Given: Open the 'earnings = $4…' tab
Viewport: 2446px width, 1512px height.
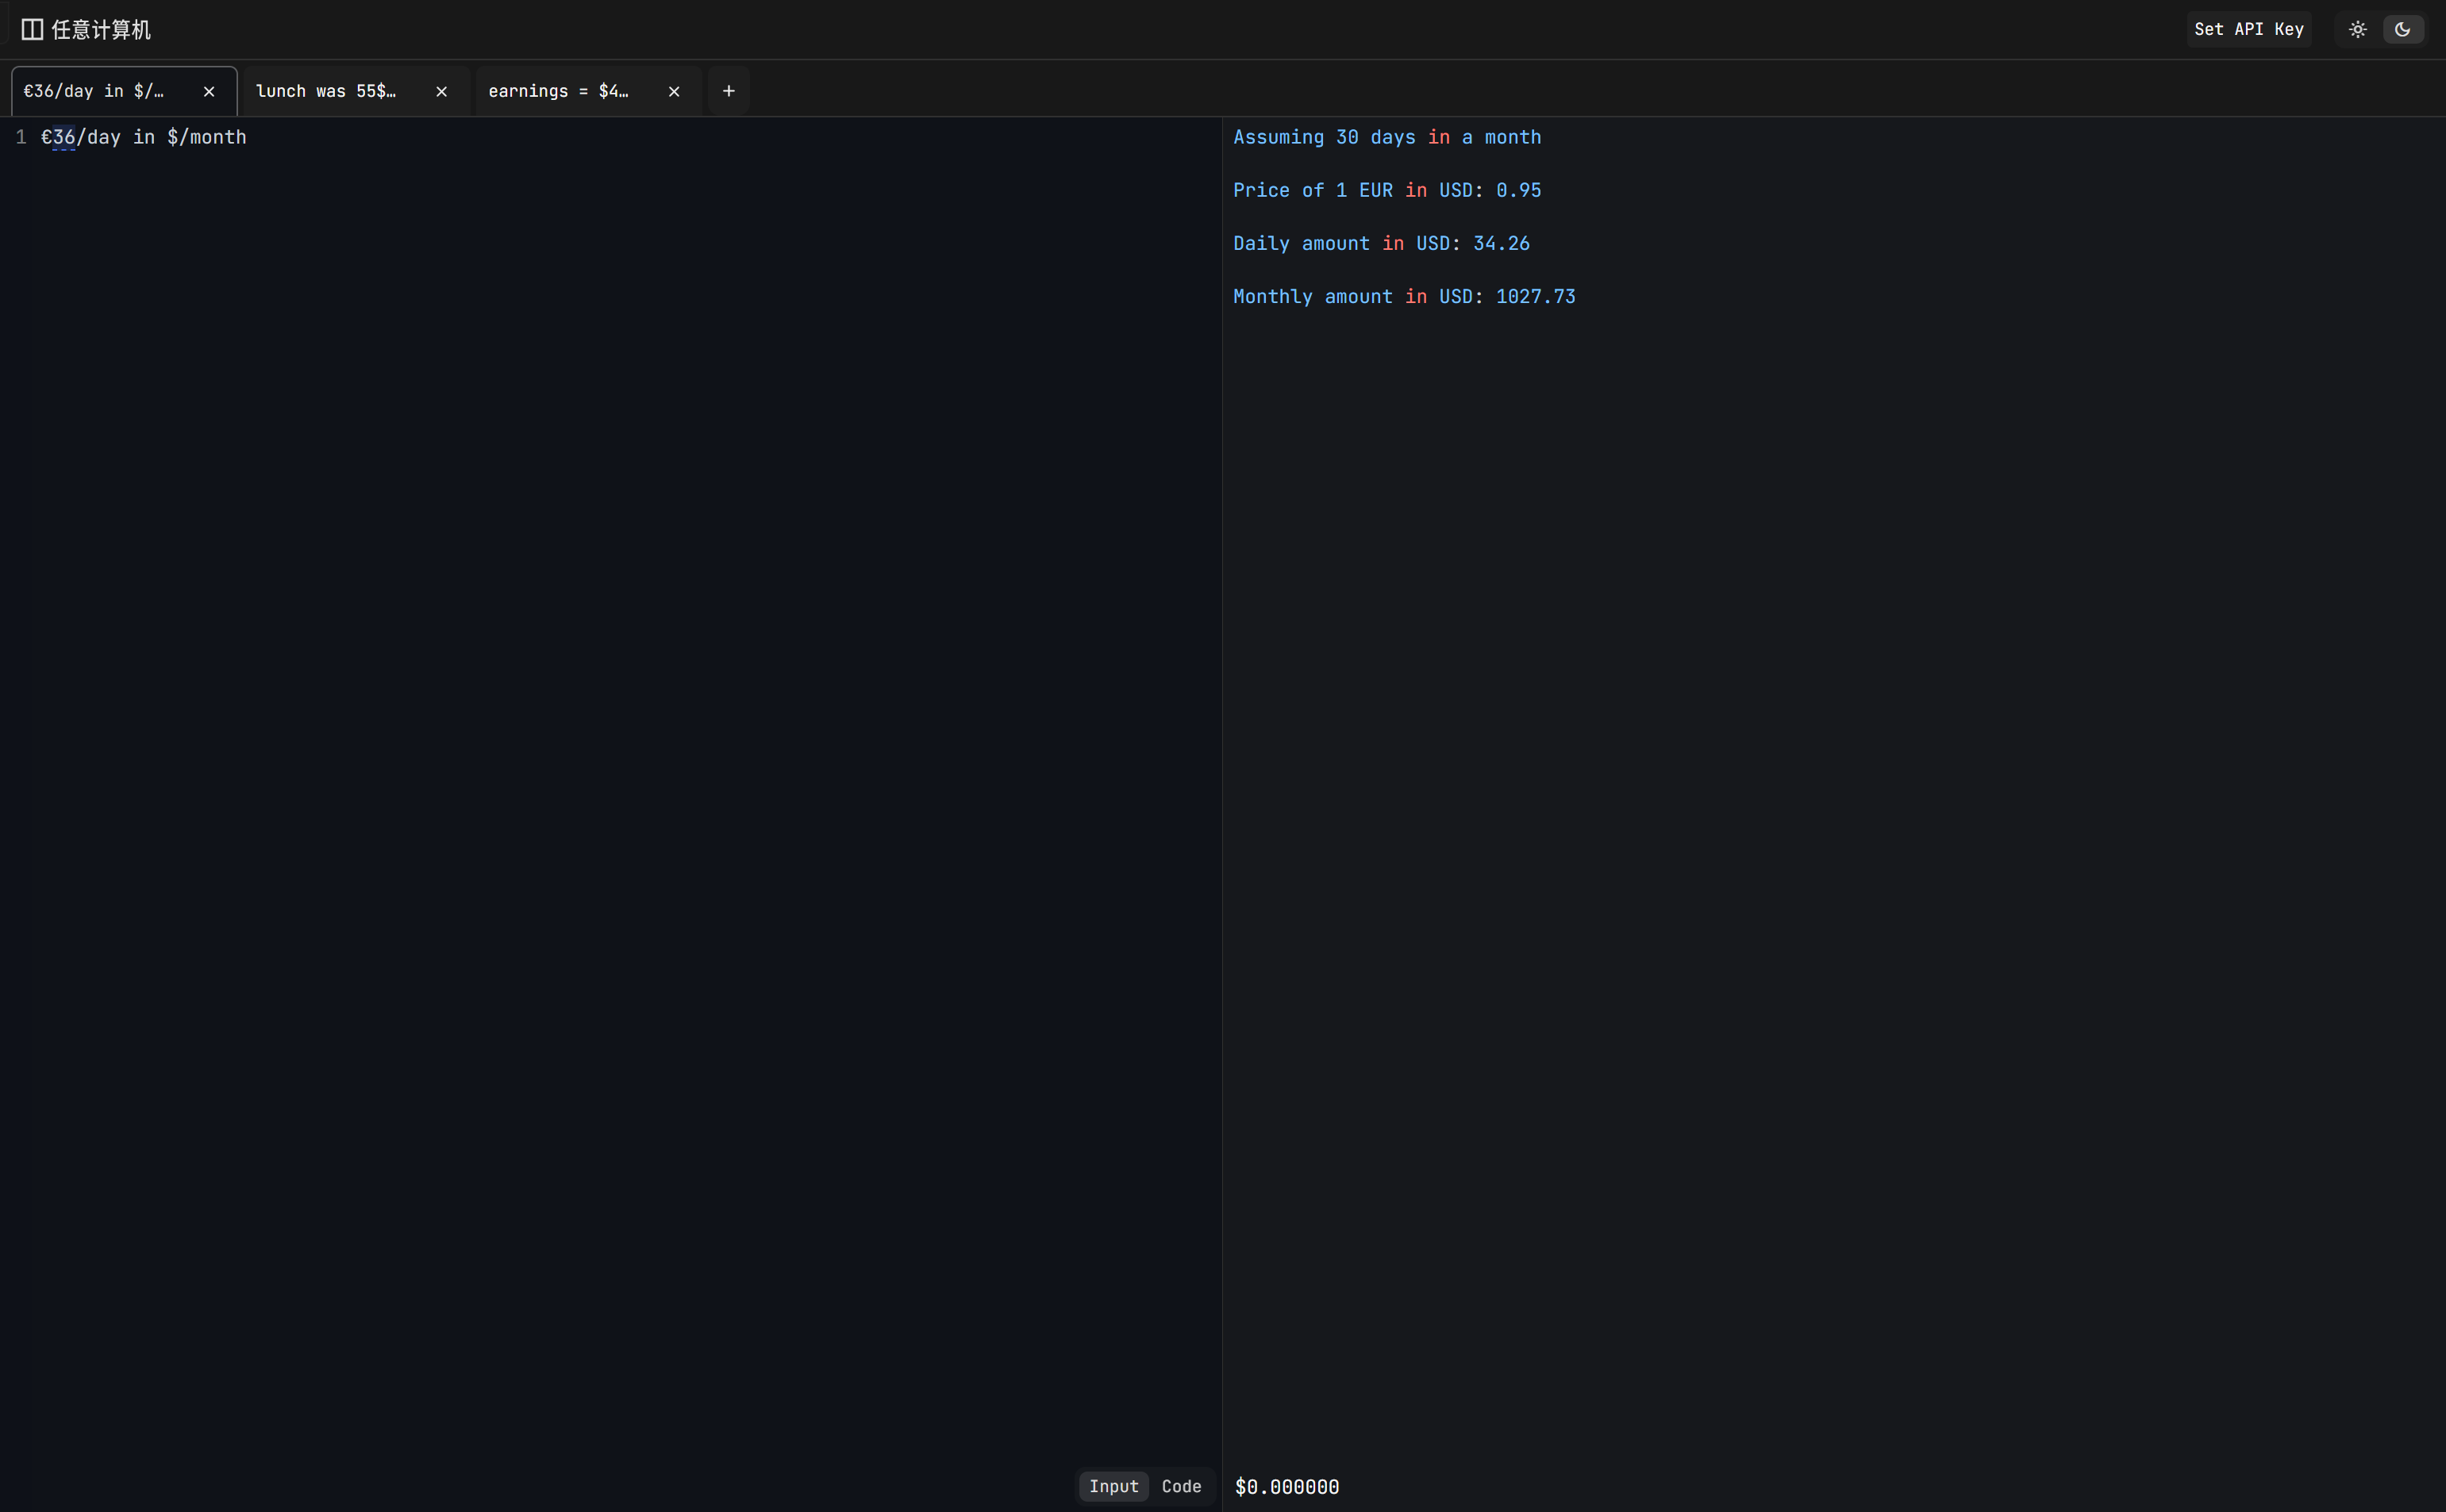Looking at the screenshot, I should coord(558,92).
